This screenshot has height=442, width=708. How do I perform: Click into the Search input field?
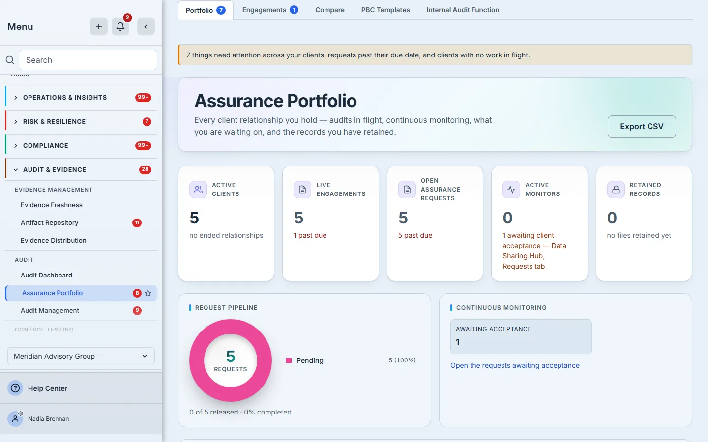pos(88,60)
